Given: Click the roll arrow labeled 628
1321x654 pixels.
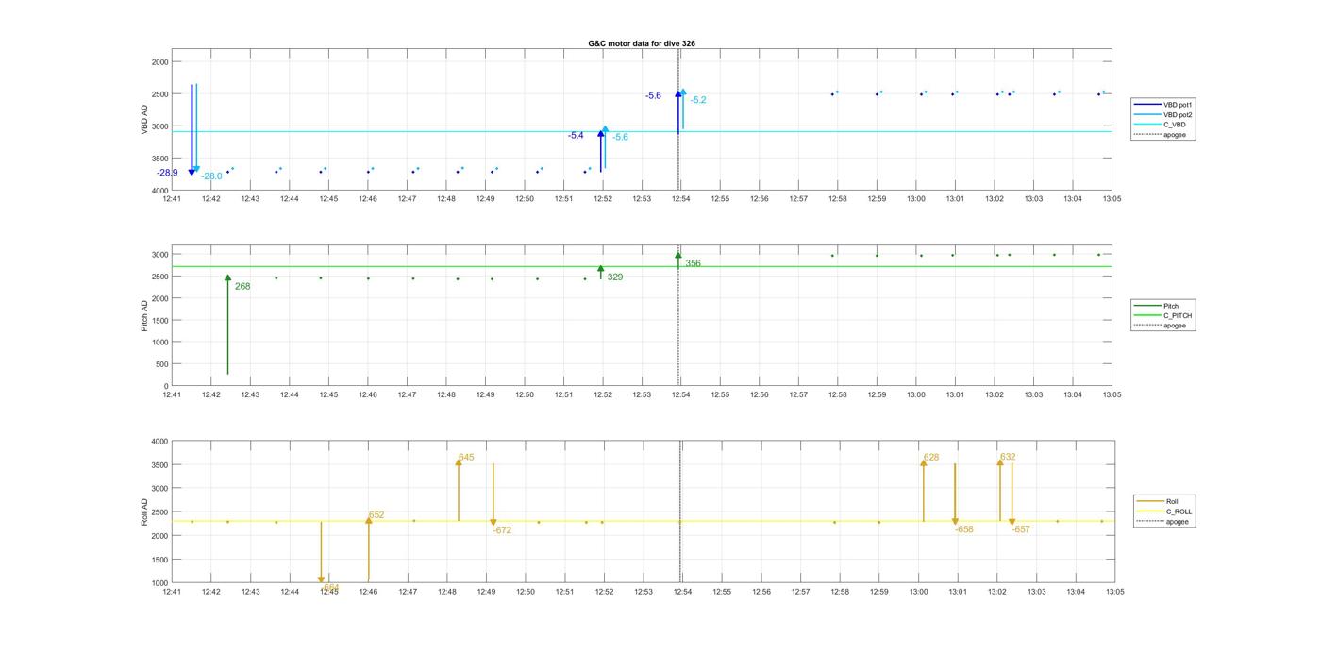Looking at the screenshot, I should 923,490.
